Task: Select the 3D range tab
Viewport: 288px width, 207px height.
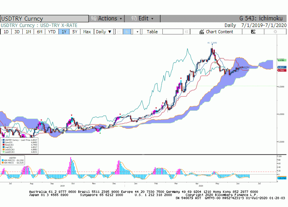Action: point(17,32)
